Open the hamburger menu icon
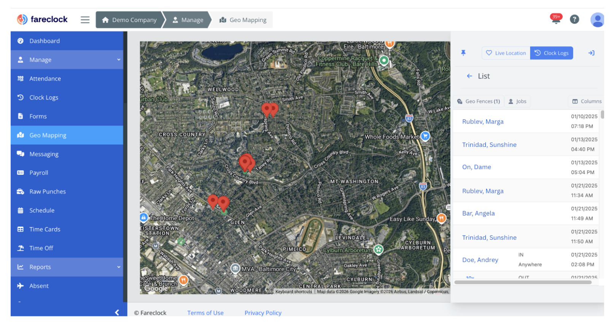This screenshot has width=614, height=324. pos(85,20)
